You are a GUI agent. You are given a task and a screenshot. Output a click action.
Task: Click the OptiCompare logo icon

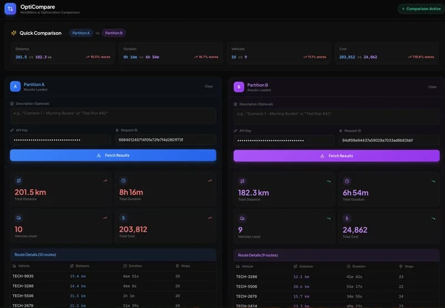pos(10,9)
